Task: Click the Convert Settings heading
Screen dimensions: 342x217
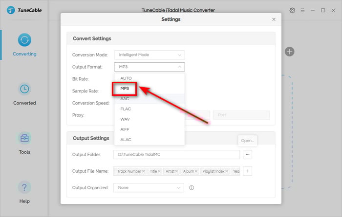Action: pos(92,38)
